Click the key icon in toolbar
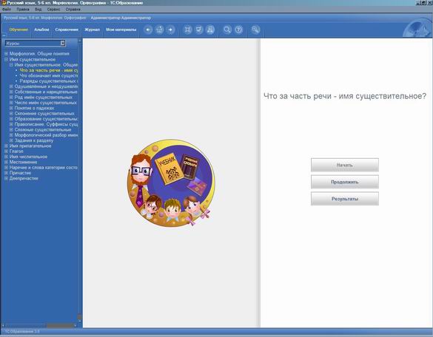The height and width of the screenshot is (337, 433). (x=255, y=30)
